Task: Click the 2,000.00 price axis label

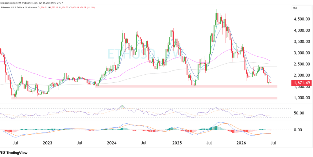Action: (x=301, y=75)
